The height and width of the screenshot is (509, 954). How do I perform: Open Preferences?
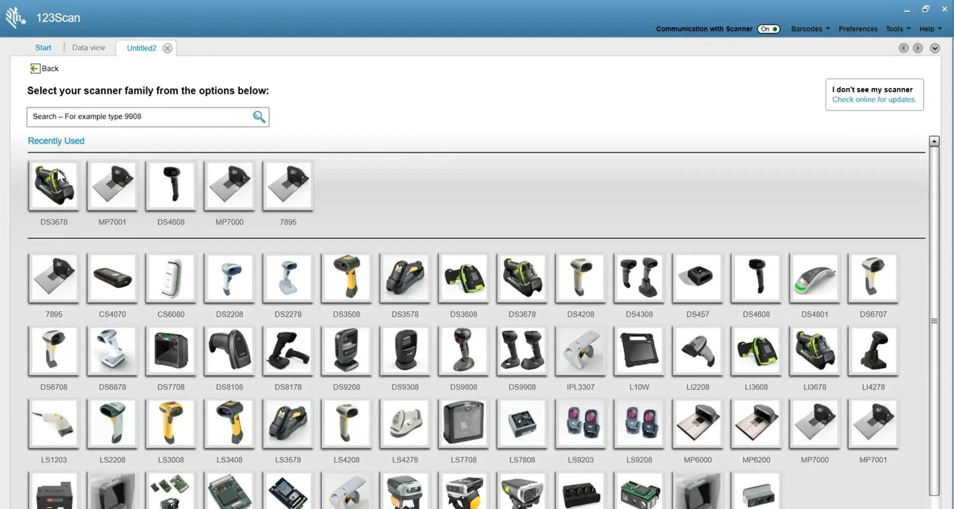858,29
